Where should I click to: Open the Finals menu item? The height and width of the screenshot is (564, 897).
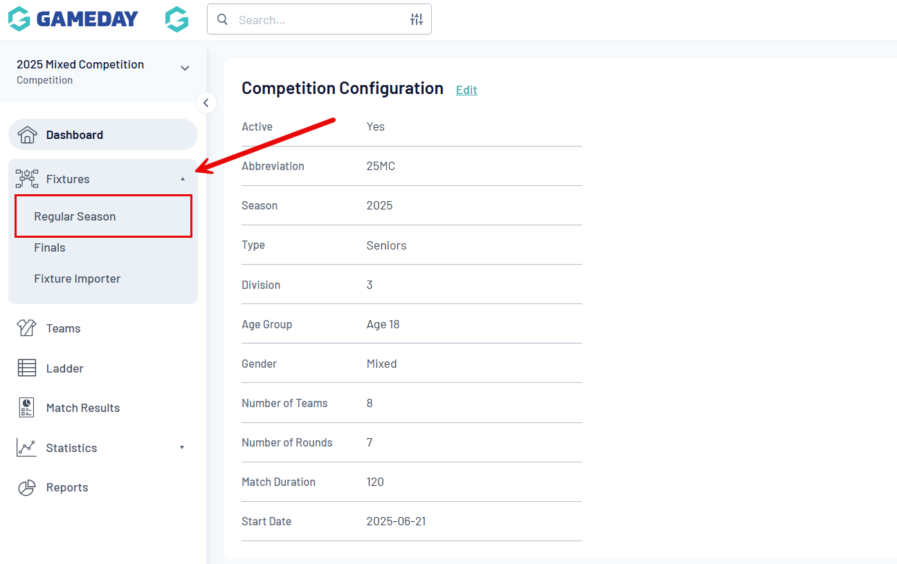coord(50,247)
